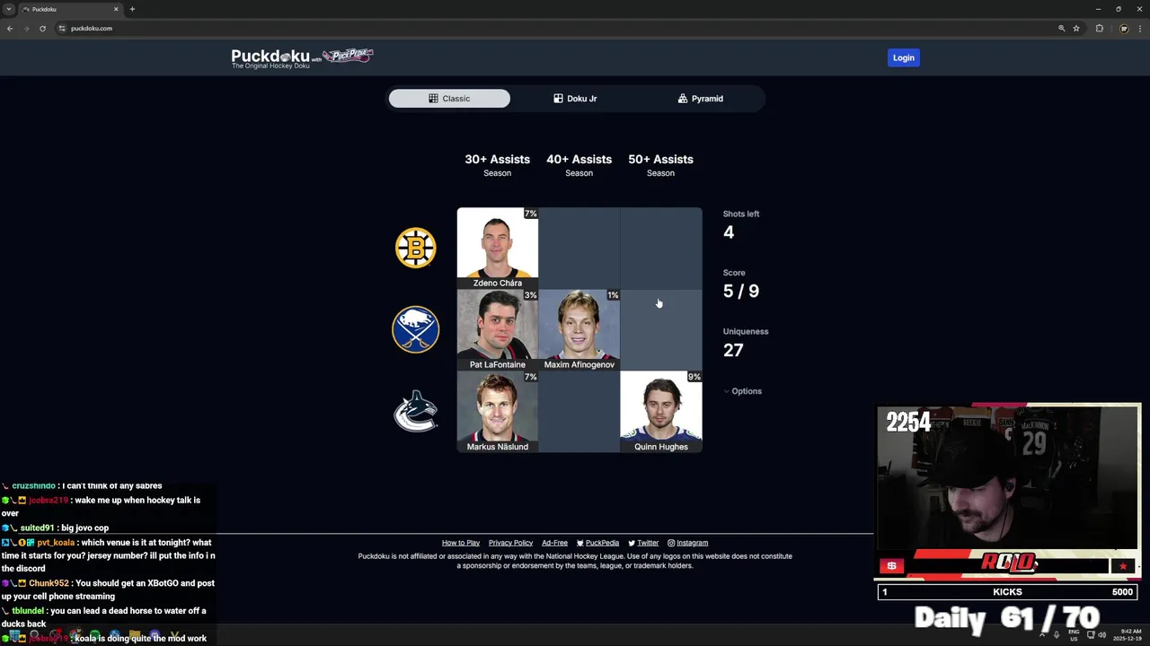Open the Ad-Free link
The width and height of the screenshot is (1150, 646).
tap(554, 543)
